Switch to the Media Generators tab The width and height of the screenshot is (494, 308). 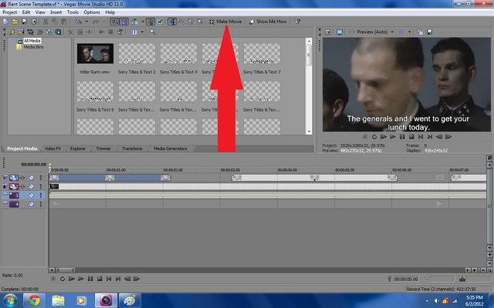(x=171, y=149)
